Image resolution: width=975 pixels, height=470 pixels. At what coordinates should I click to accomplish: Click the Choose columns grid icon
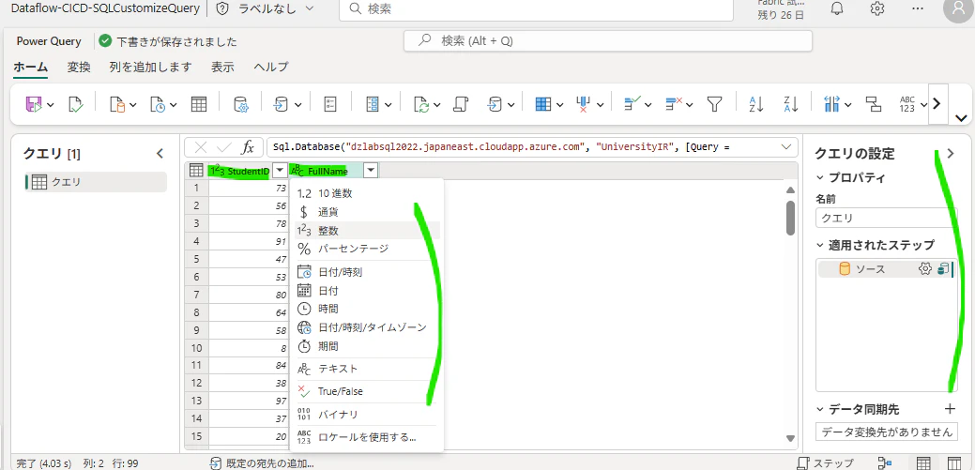(542, 104)
